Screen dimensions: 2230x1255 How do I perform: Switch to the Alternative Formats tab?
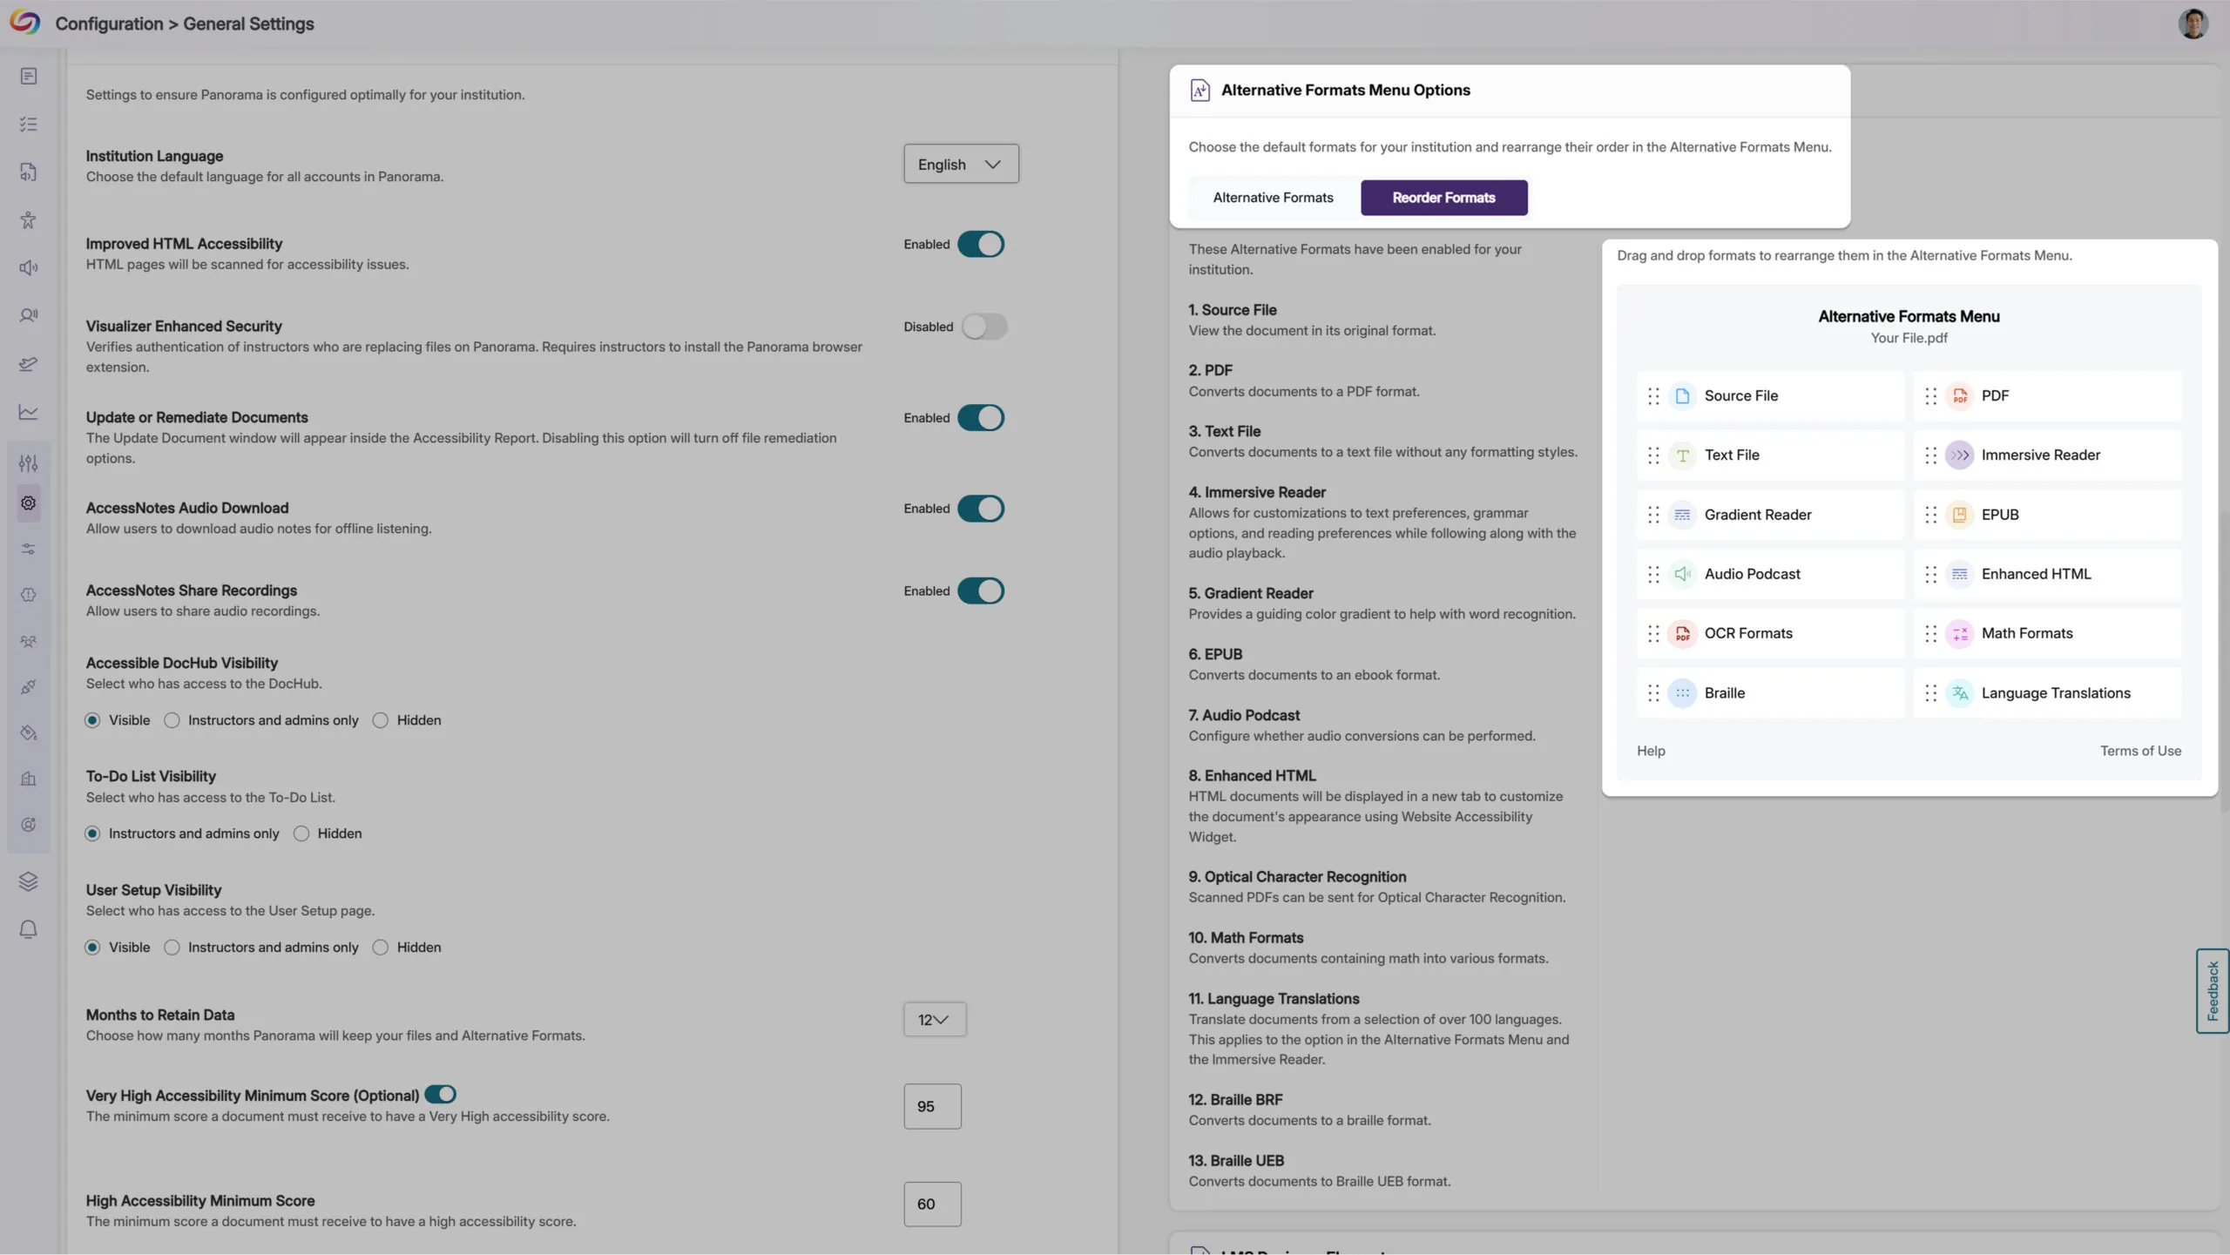1273,198
